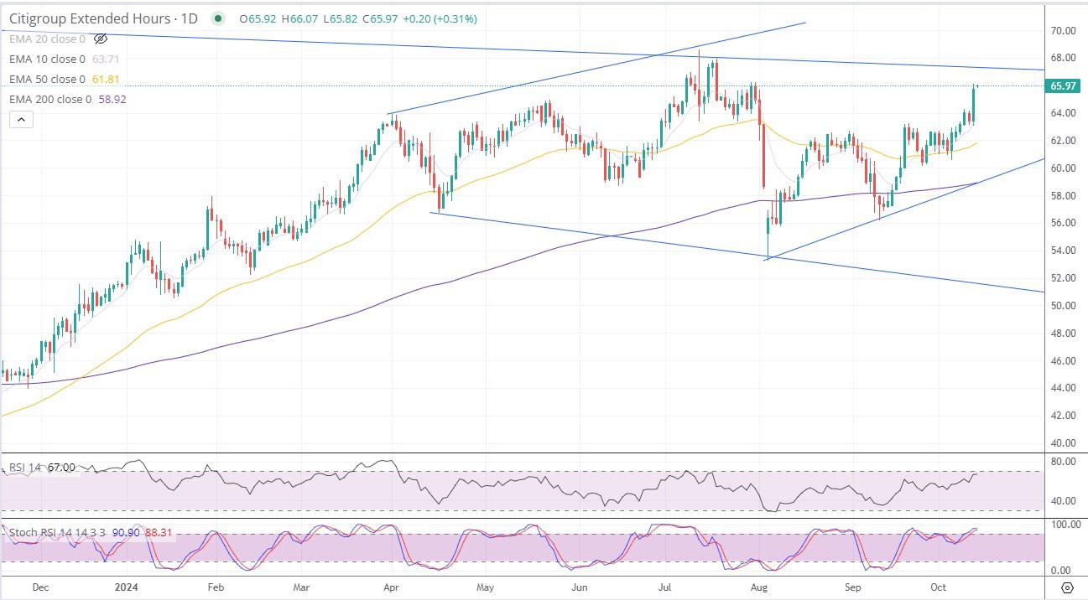Select the EMA 50 close 0 legend
Screen dimensions: 1088x600
[47, 80]
